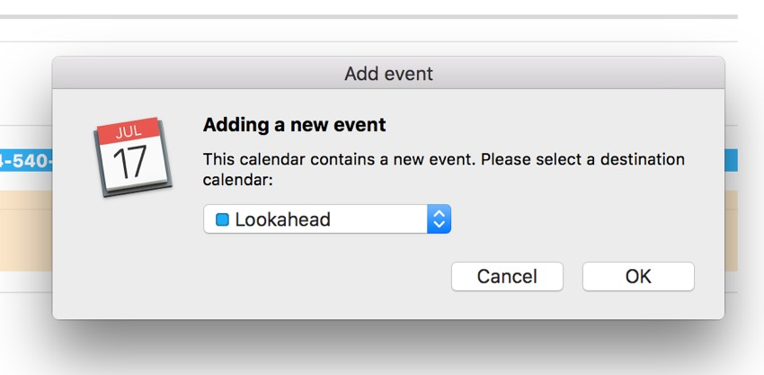Click the red JUL header on calendar icon
The height and width of the screenshot is (375, 764).
click(128, 131)
